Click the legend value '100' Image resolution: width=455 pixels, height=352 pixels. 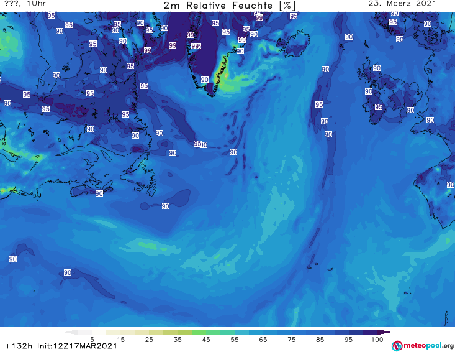tap(377, 340)
